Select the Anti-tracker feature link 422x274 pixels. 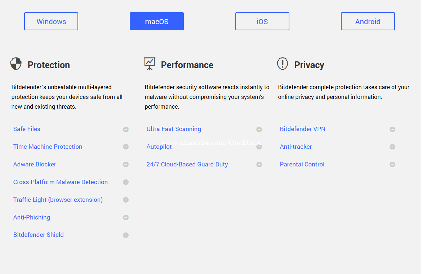pos(296,147)
